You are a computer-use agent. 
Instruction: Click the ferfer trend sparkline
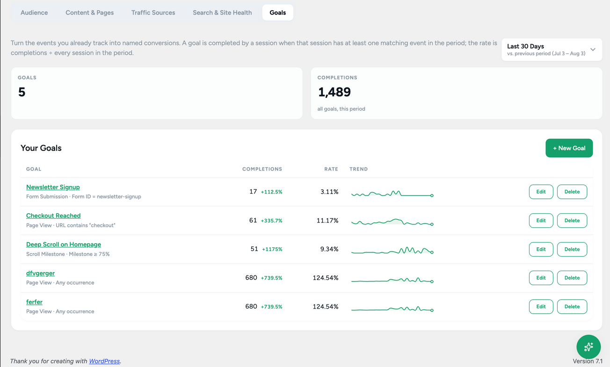(392, 309)
